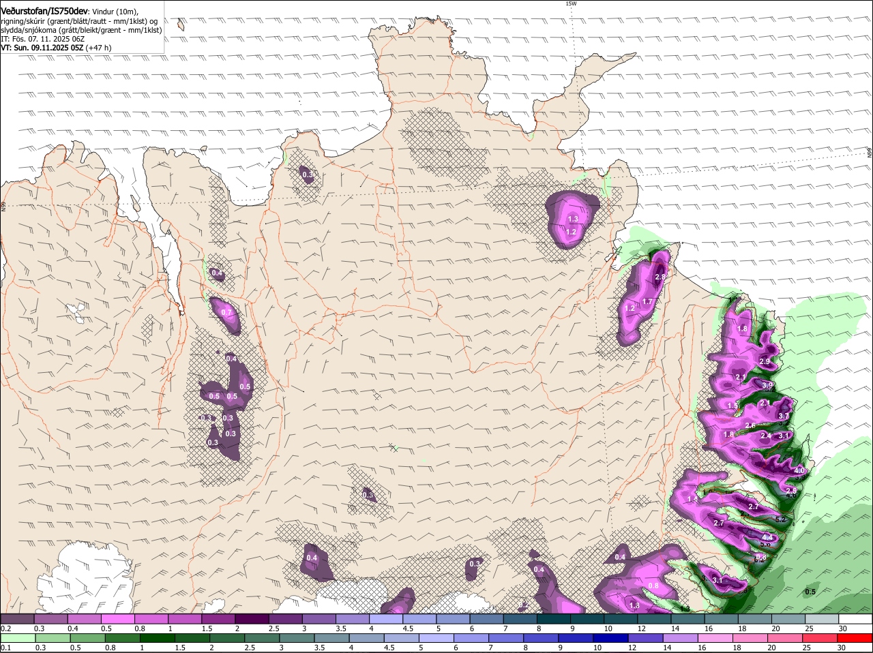This screenshot has width=873, height=653.
Task: Click the '4.0' snowfall value on east coast
Action: coord(800,471)
